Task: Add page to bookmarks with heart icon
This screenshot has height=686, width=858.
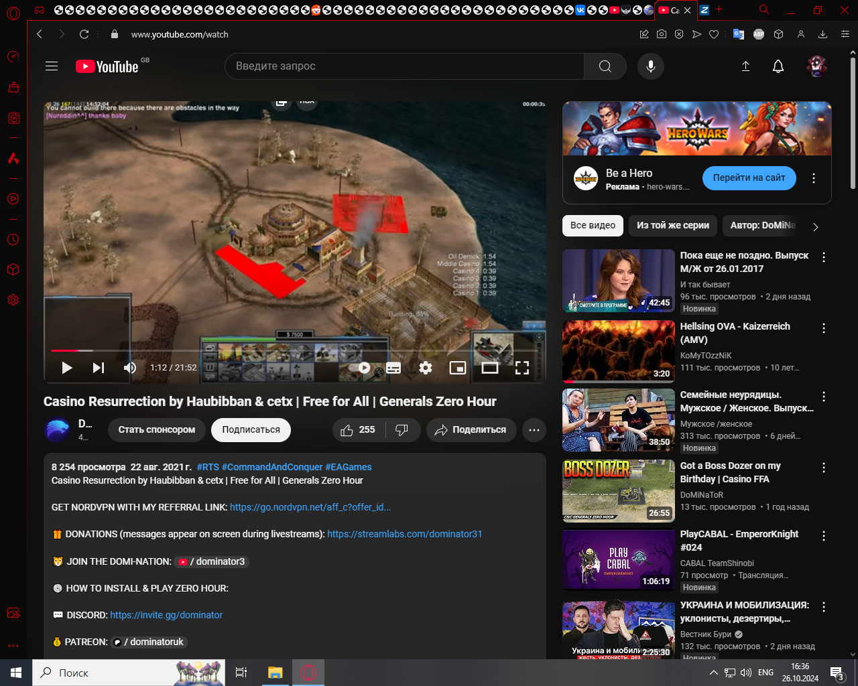Action: tap(714, 34)
